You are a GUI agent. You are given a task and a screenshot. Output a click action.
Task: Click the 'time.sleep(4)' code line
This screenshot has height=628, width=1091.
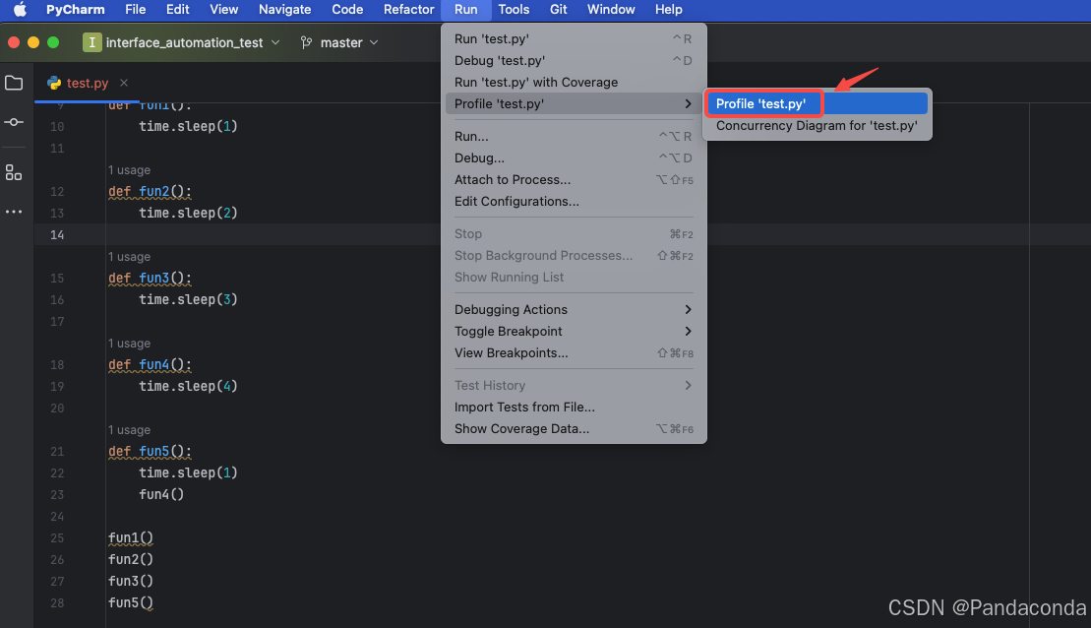point(188,387)
